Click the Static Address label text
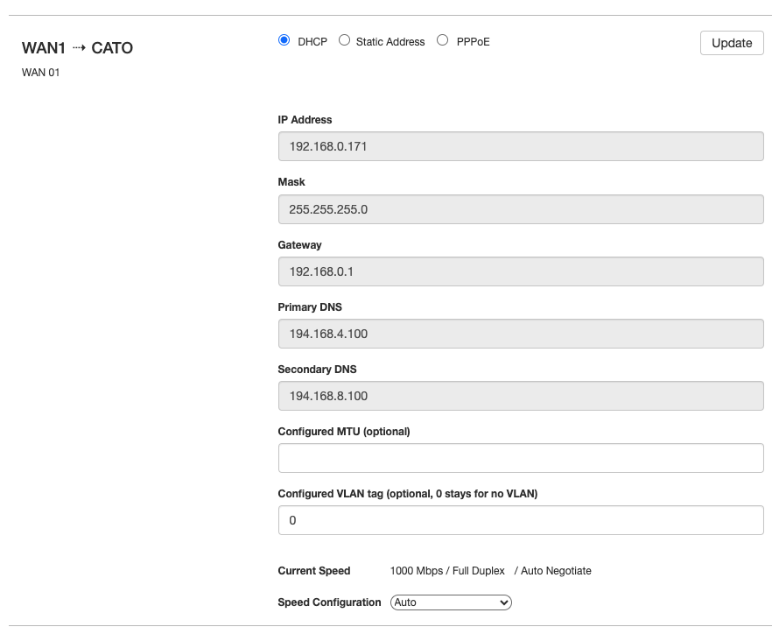 [x=390, y=42]
